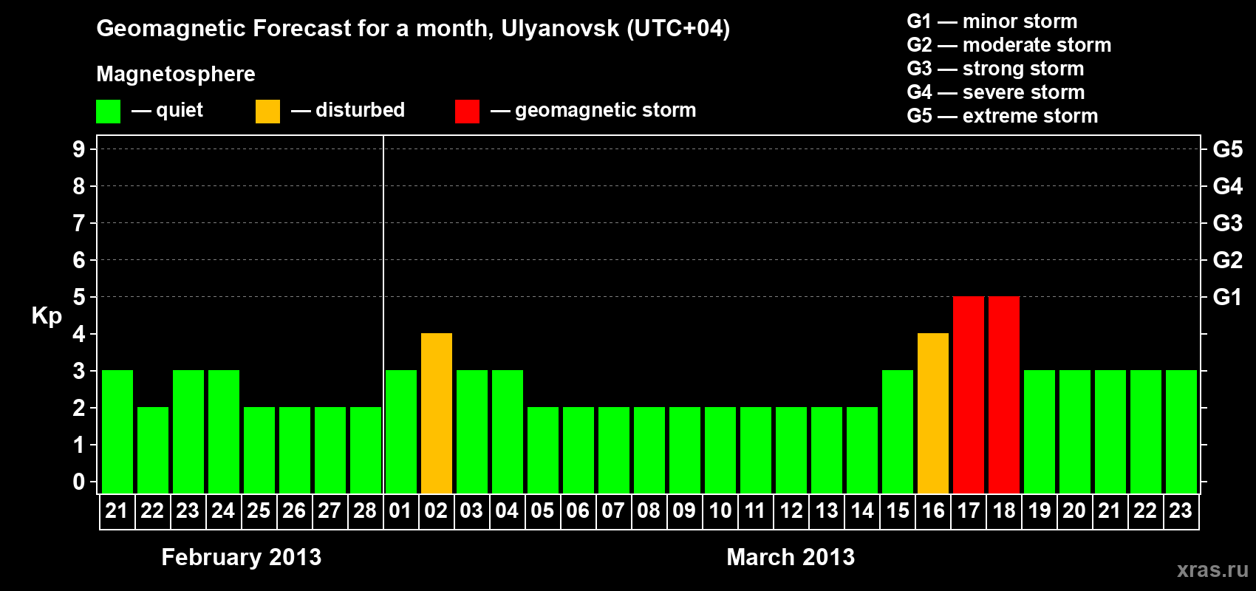
Task: Select the date label 10 on the axis
Action: point(720,511)
